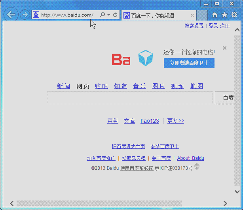Click the vertical scrollbar down arrow
Screen dimensions: 243x210
click(237, 191)
